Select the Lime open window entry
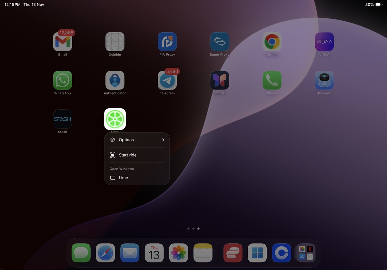 coord(137,178)
